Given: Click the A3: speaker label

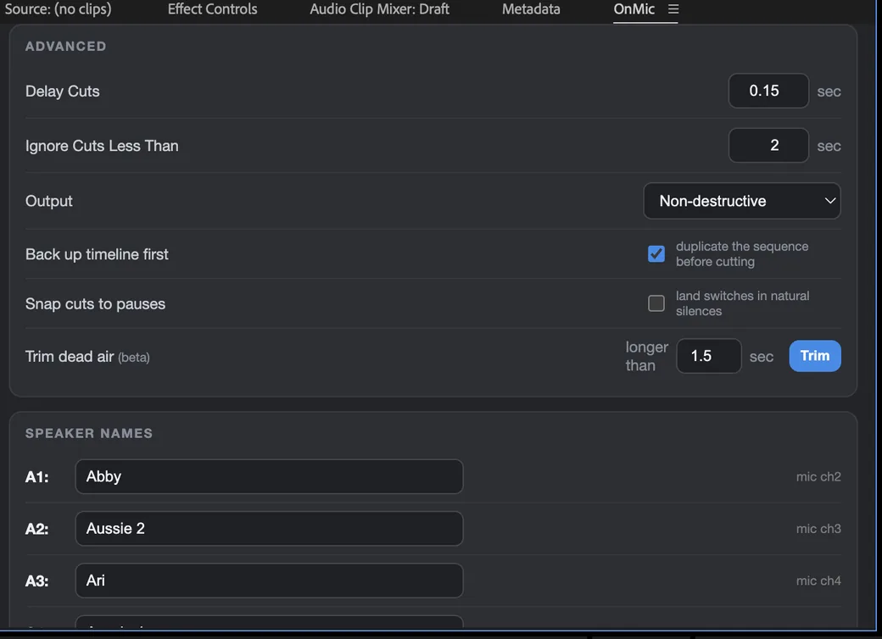Looking at the screenshot, I should click(37, 581).
